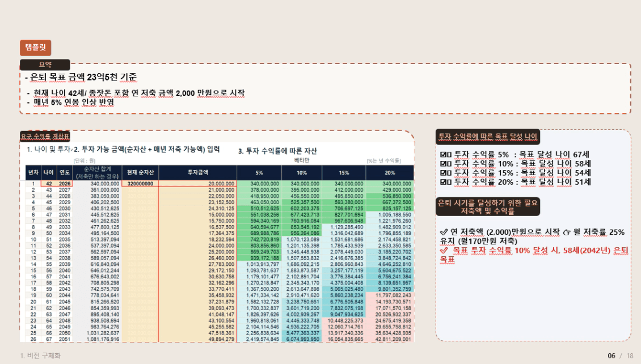Click the 2,345,343,170 cell in the 10% column

pyautogui.click(x=302, y=283)
